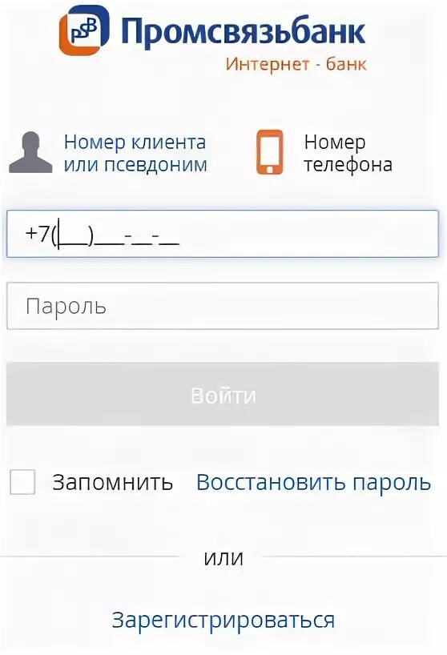
Task: Click inside the Пароль password field
Action: point(222,306)
